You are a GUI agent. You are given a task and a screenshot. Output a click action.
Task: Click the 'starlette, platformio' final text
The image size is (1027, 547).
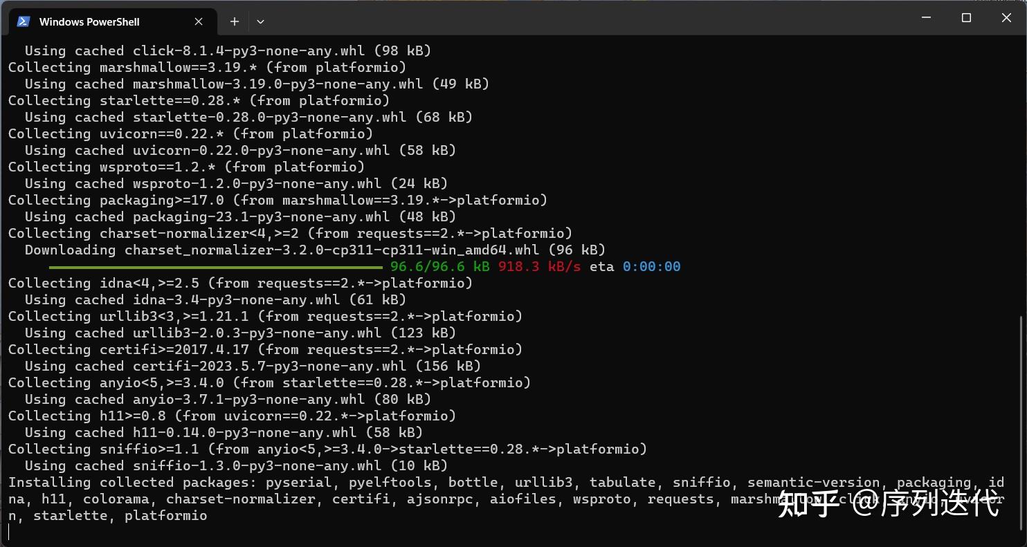[120, 516]
